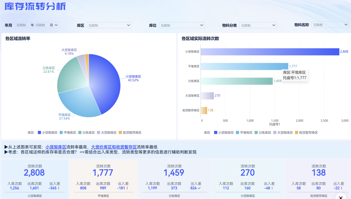
Task: Click the 平堆库区 bar showing 1,777
Action: coord(245,66)
